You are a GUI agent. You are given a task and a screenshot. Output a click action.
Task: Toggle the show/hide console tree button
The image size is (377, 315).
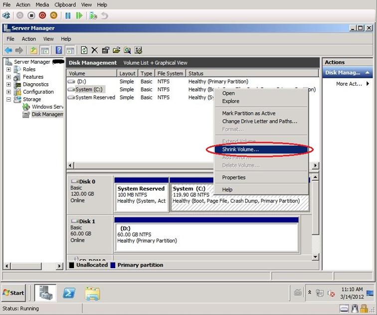pos(44,50)
